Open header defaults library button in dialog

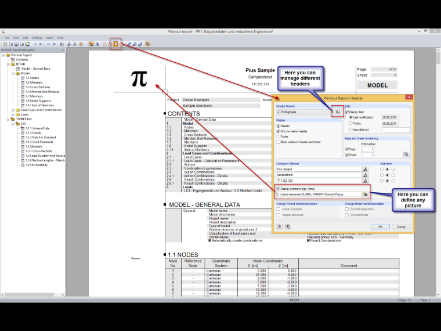point(338,111)
